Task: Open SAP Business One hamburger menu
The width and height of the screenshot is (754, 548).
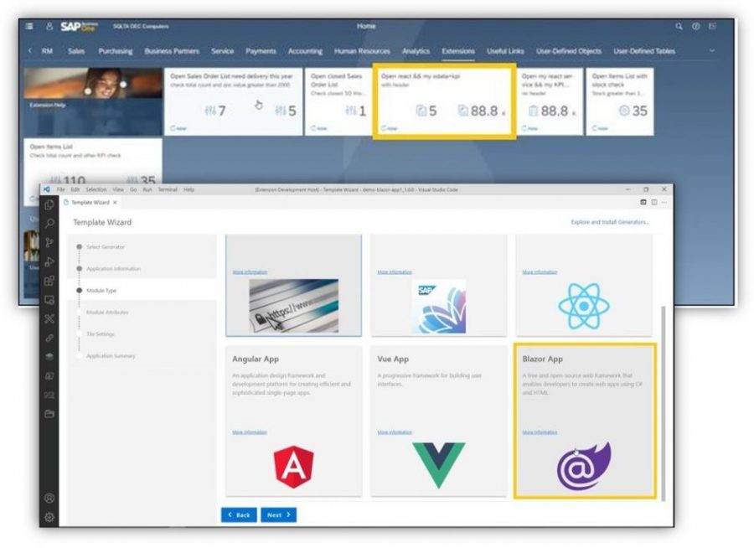Action: 29,27
